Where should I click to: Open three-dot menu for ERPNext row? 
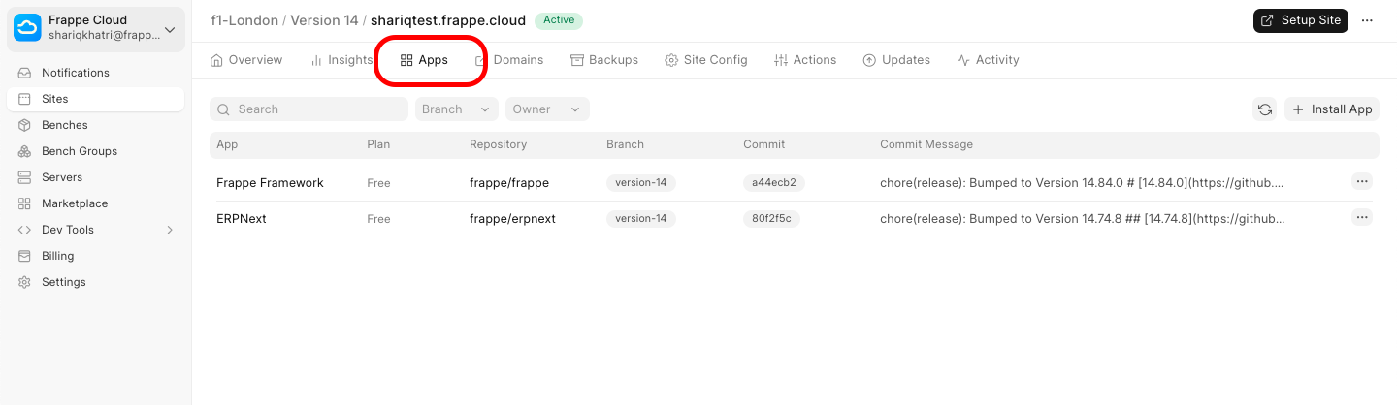point(1362,217)
